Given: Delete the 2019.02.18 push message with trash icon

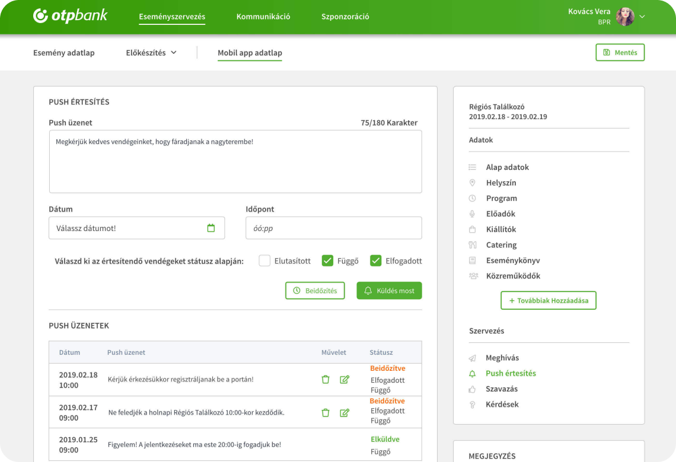Looking at the screenshot, I should (x=326, y=379).
